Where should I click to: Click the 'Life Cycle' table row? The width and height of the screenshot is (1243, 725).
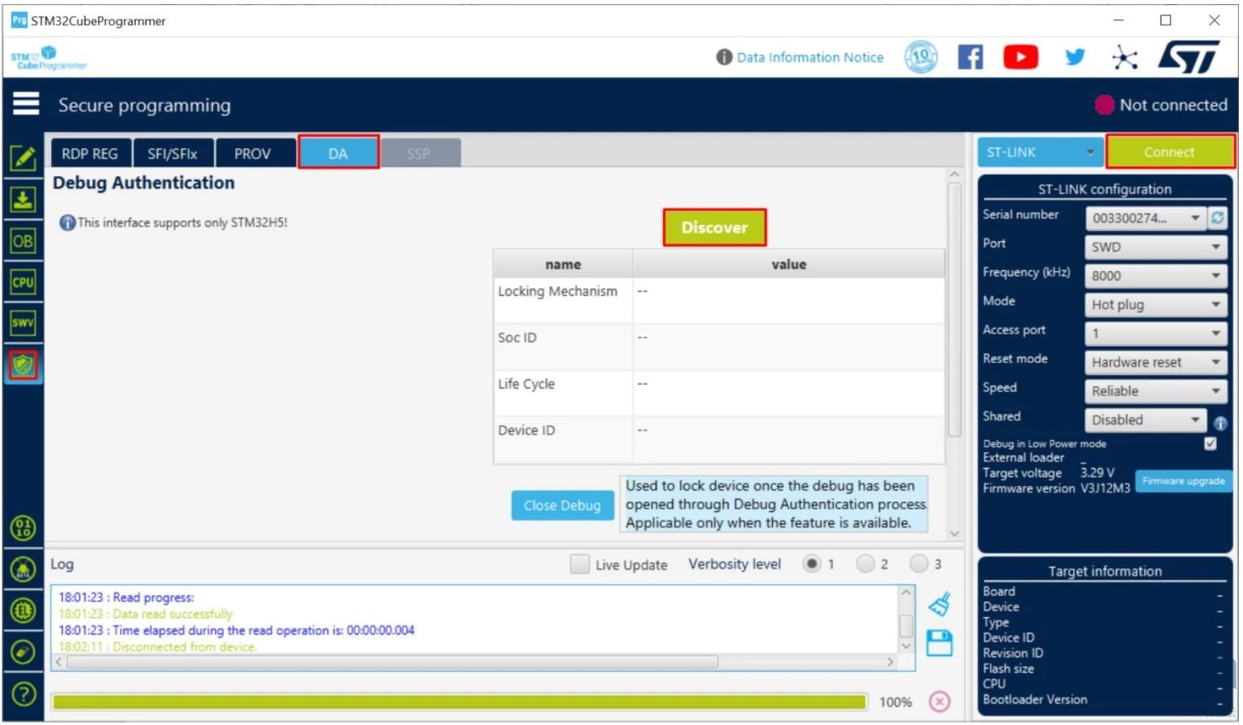[x=719, y=393]
